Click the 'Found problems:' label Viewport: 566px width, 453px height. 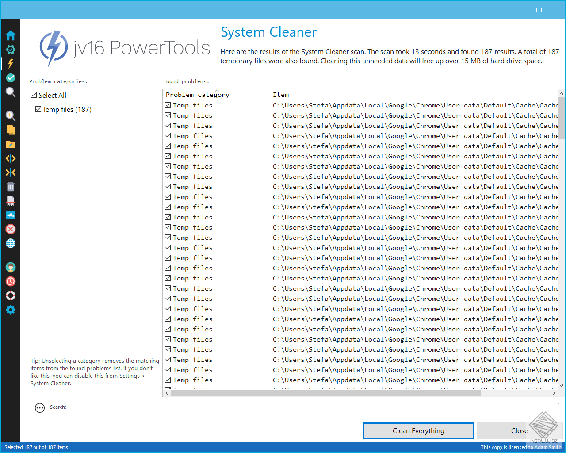[x=186, y=81]
